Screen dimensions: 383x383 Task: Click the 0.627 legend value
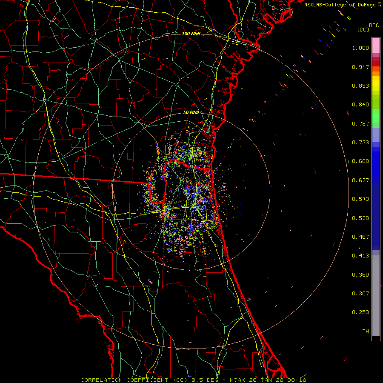[360, 180]
